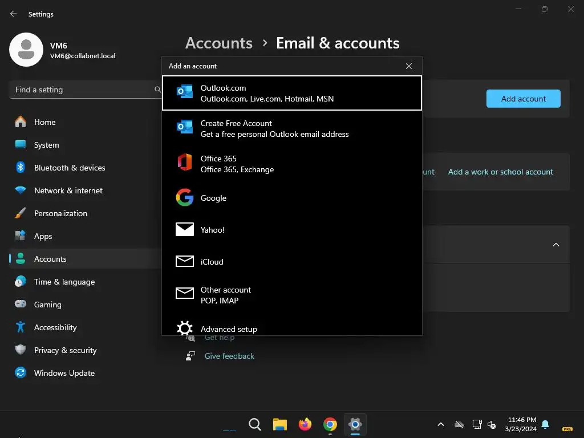This screenshot has width=584, height=438.
Task: Click the Advanced setup gear icon
Action: 185,328
